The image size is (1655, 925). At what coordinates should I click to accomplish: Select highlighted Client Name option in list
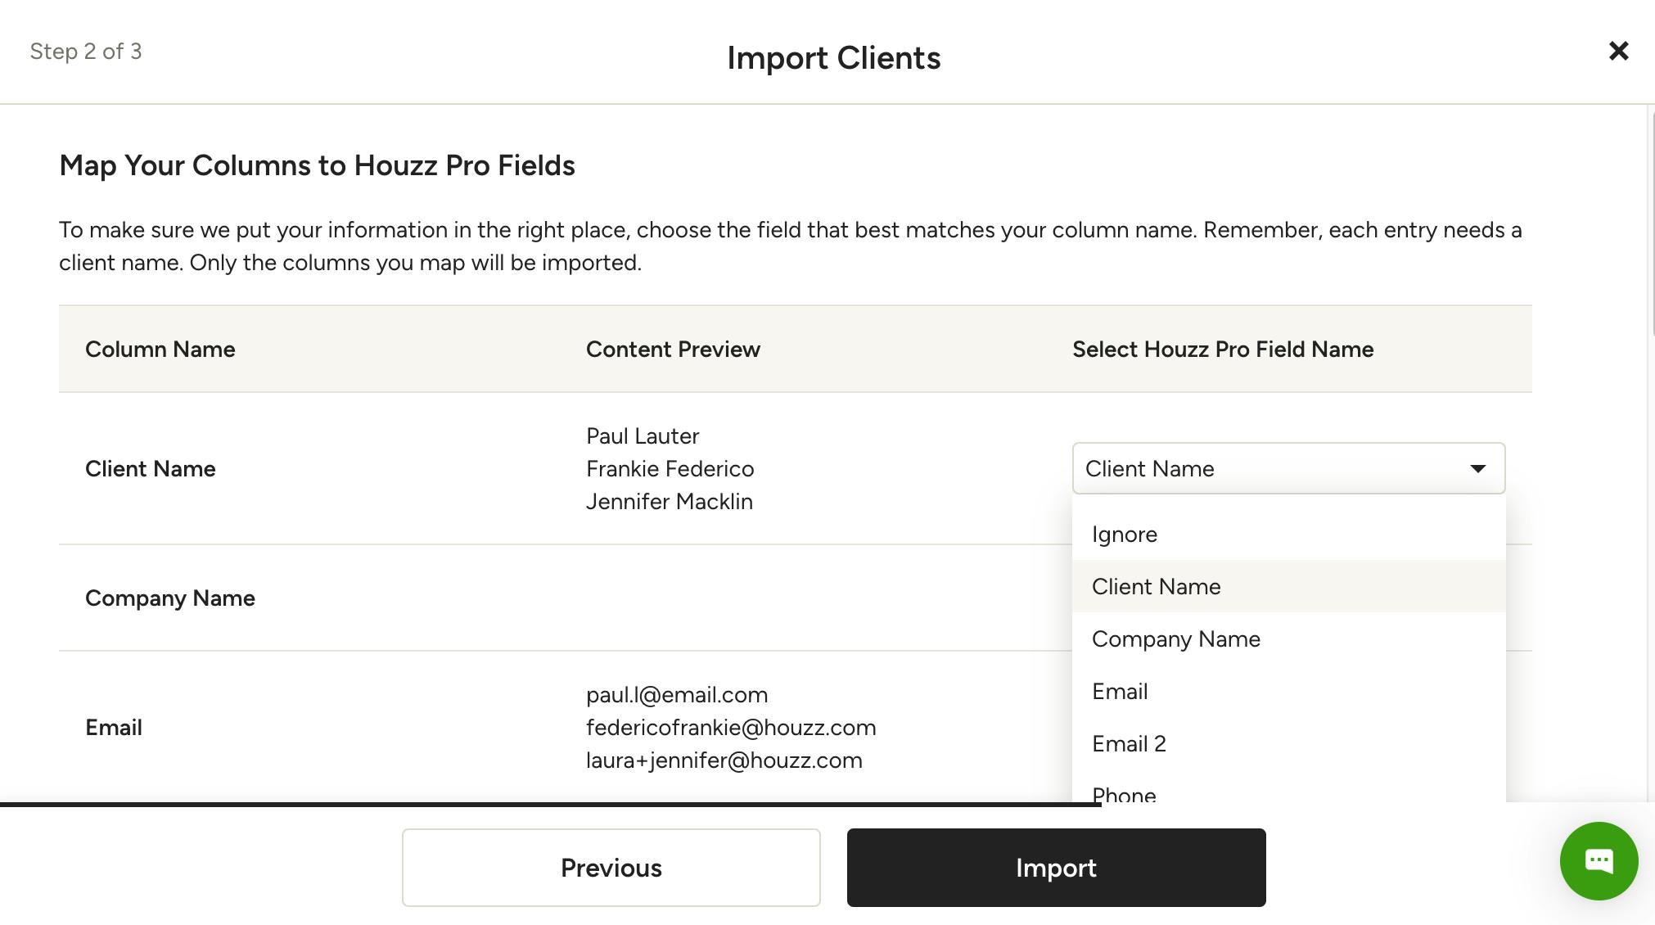[1156, 587]
